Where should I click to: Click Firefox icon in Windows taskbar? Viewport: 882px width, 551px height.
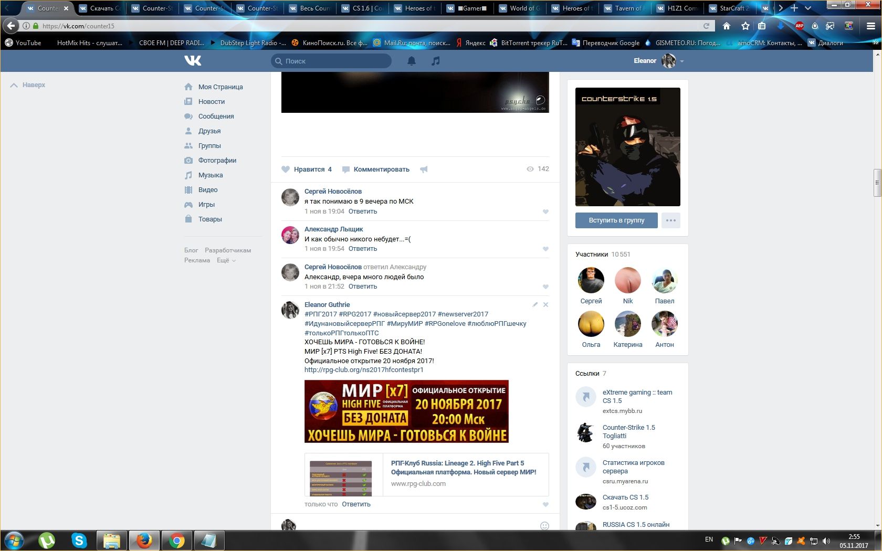[144, 540]
